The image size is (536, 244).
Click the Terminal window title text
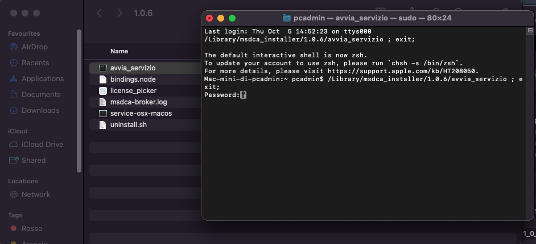coord(372,18)
